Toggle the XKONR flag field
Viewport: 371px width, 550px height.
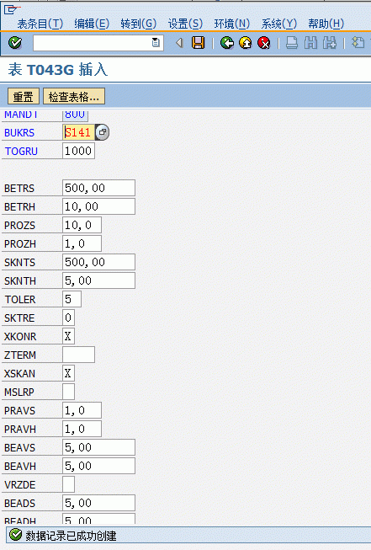pyautogui.click(x=68, y=336)
